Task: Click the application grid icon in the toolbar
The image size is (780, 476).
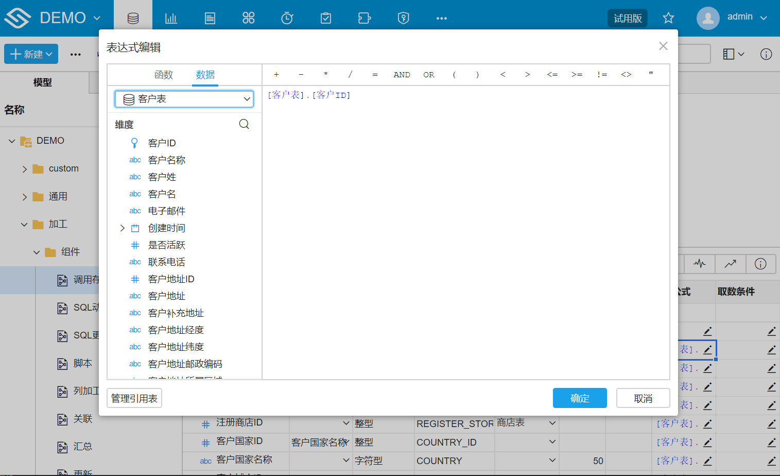Action: tap(248, 17)
